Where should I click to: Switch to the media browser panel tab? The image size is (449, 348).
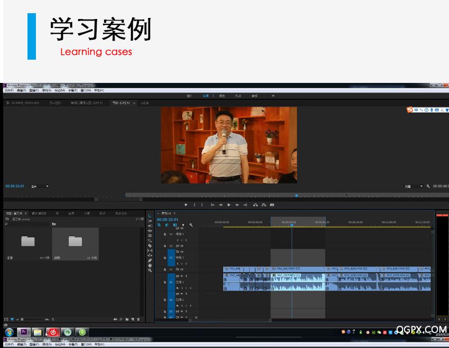[39, 213]
